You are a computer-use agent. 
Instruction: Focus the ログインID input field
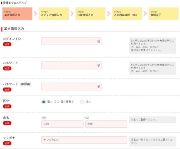tap(71, 41)
